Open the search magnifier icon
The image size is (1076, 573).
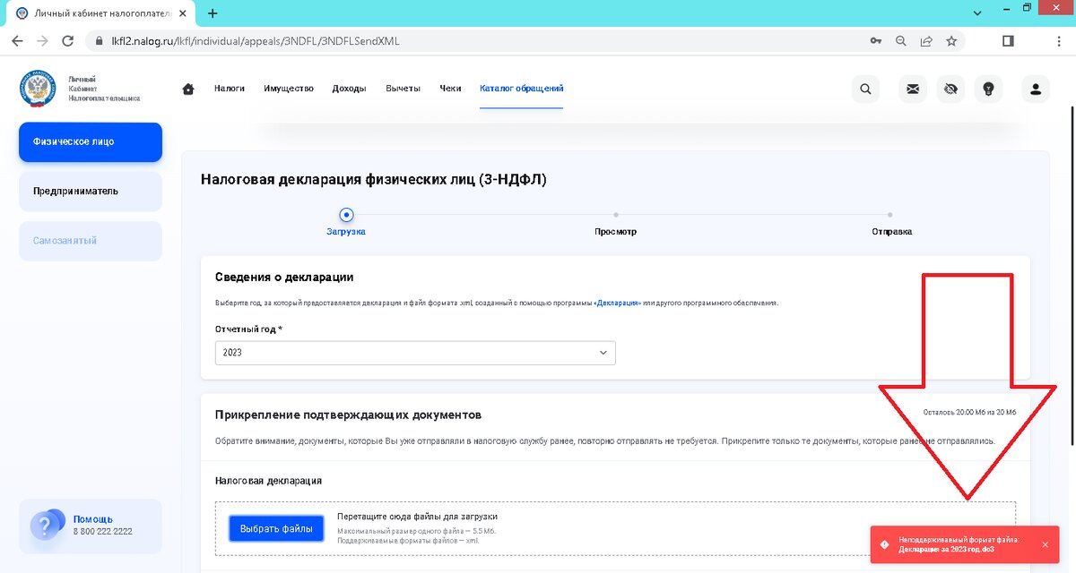coord(865,89)
